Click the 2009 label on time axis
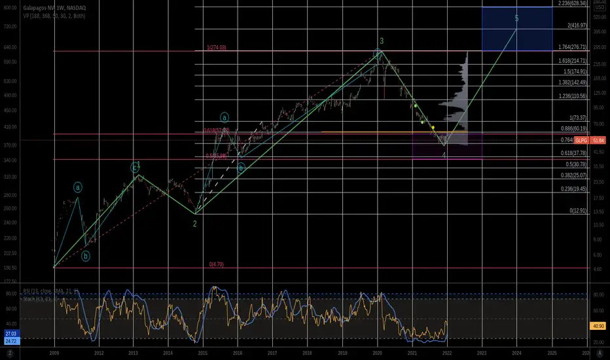 (x=54, y=353)
